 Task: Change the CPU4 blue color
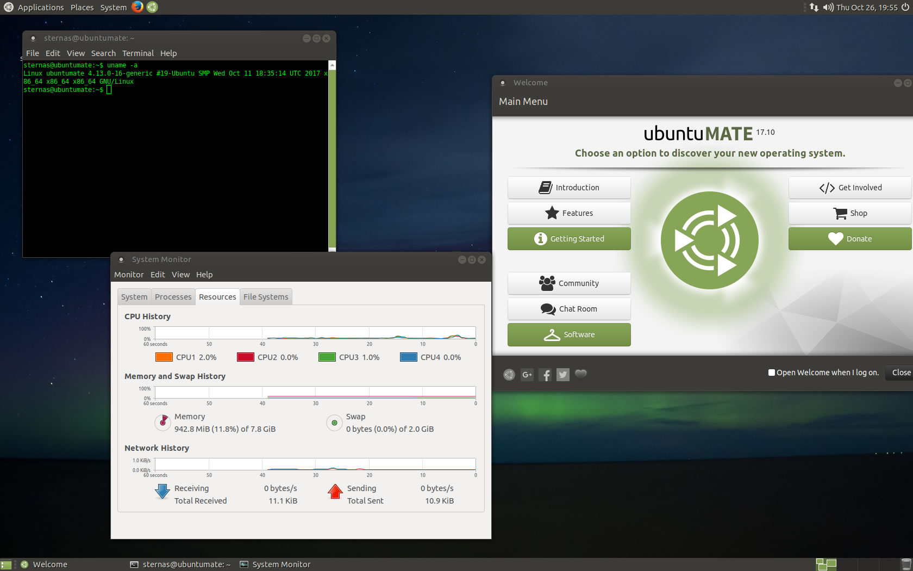pyautogui.click(x=409, y=357)
